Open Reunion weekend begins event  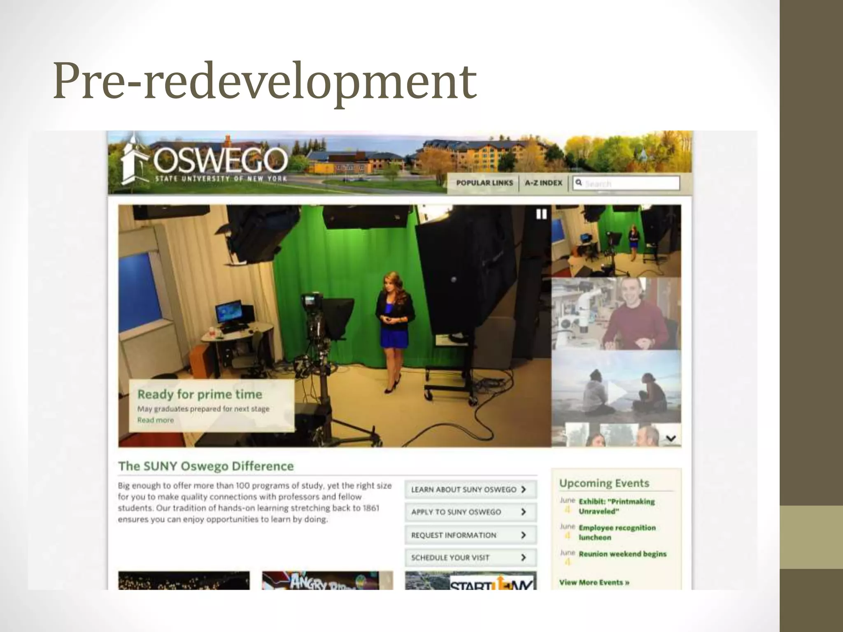pyautogui.click(x=622, y=554)
